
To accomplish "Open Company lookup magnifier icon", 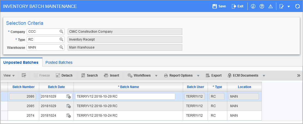I will point(62,32).
